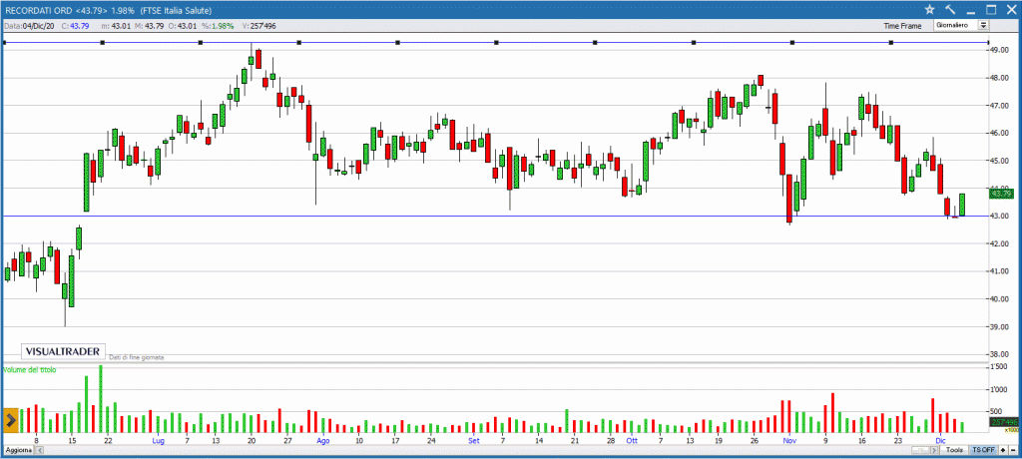This screenshot has height=459, width=1022.
Task: Toggle the TS OFF button
Action: tap(983, 450)
